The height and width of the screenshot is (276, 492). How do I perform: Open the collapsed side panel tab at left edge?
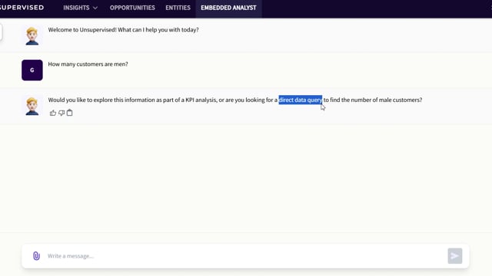coord(1,32)
